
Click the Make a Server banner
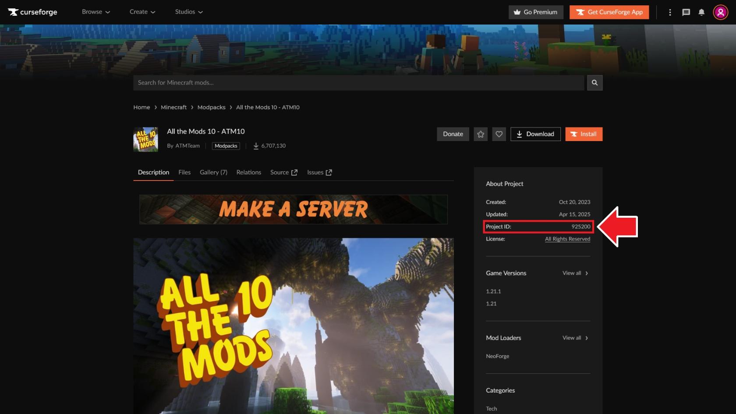(x=294, y=209)
